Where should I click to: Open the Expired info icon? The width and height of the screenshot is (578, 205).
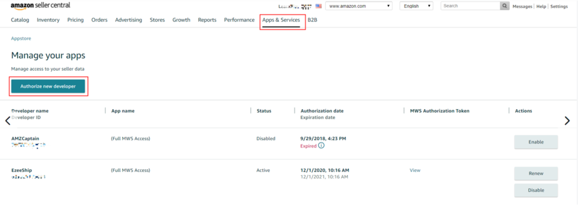(321, 146)
